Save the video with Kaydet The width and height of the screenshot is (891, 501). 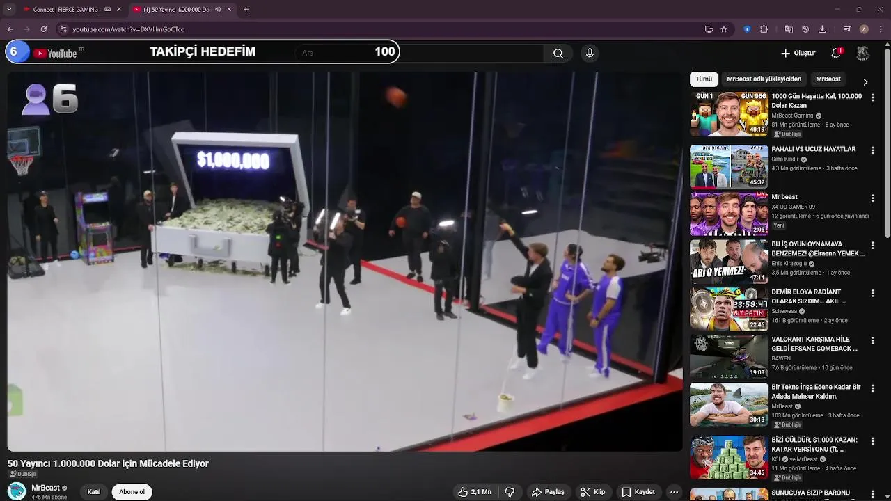pos(638,492)
